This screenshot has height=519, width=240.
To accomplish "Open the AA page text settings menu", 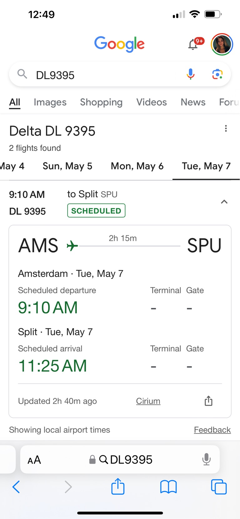I will tap(34, 460).
